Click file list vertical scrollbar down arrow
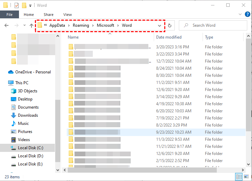 tap(248, 164)
